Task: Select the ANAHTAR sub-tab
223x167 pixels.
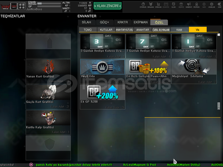Action: [x=143, y=29]
